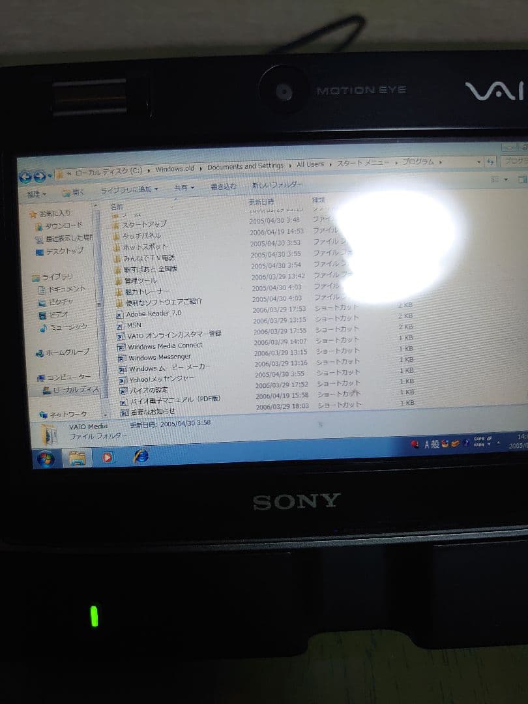528x704 pixels.
Task: Select ダウンロード in navigation pane
Action: pyautogui.click(x=59, y=226)
